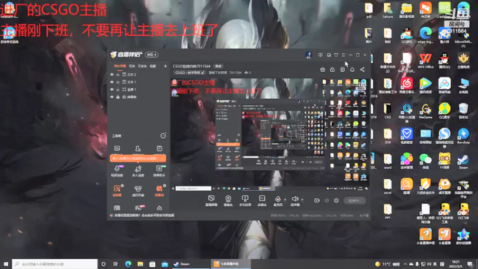Open the Windows Start menu
The width and height of the screenshot is (478, 269).
[x=6, y=264]
